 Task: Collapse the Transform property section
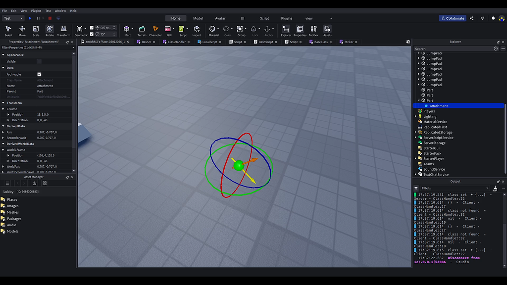coord(3,103)
